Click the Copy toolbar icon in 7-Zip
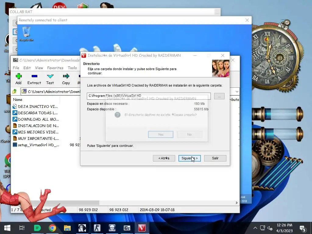Image resolution: width=312 pixels, height=234 pixels. pos(66,79)
